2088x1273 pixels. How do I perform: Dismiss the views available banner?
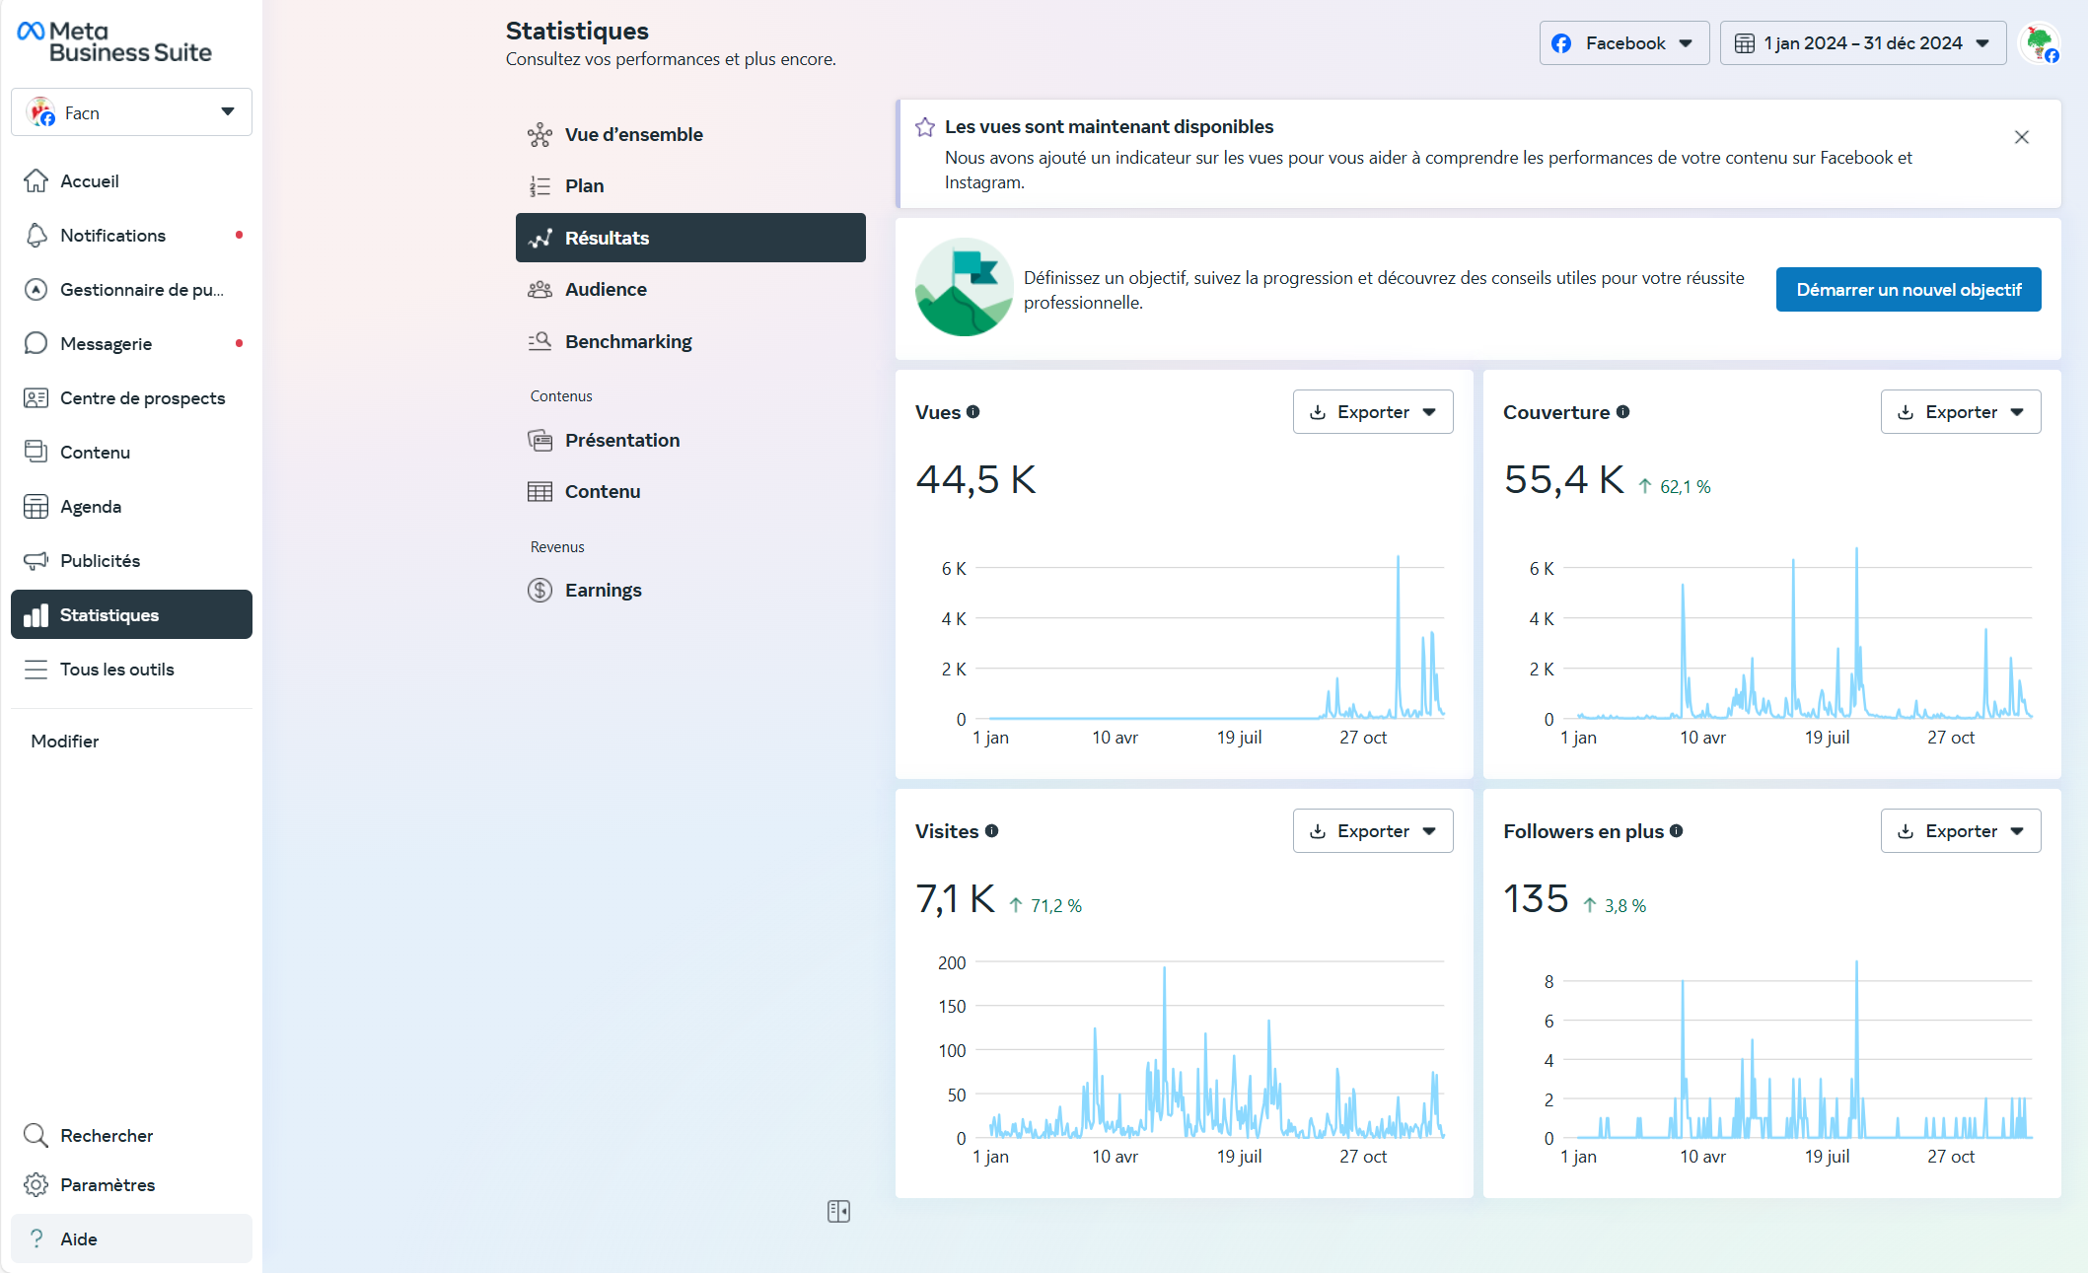[2021, 137]
